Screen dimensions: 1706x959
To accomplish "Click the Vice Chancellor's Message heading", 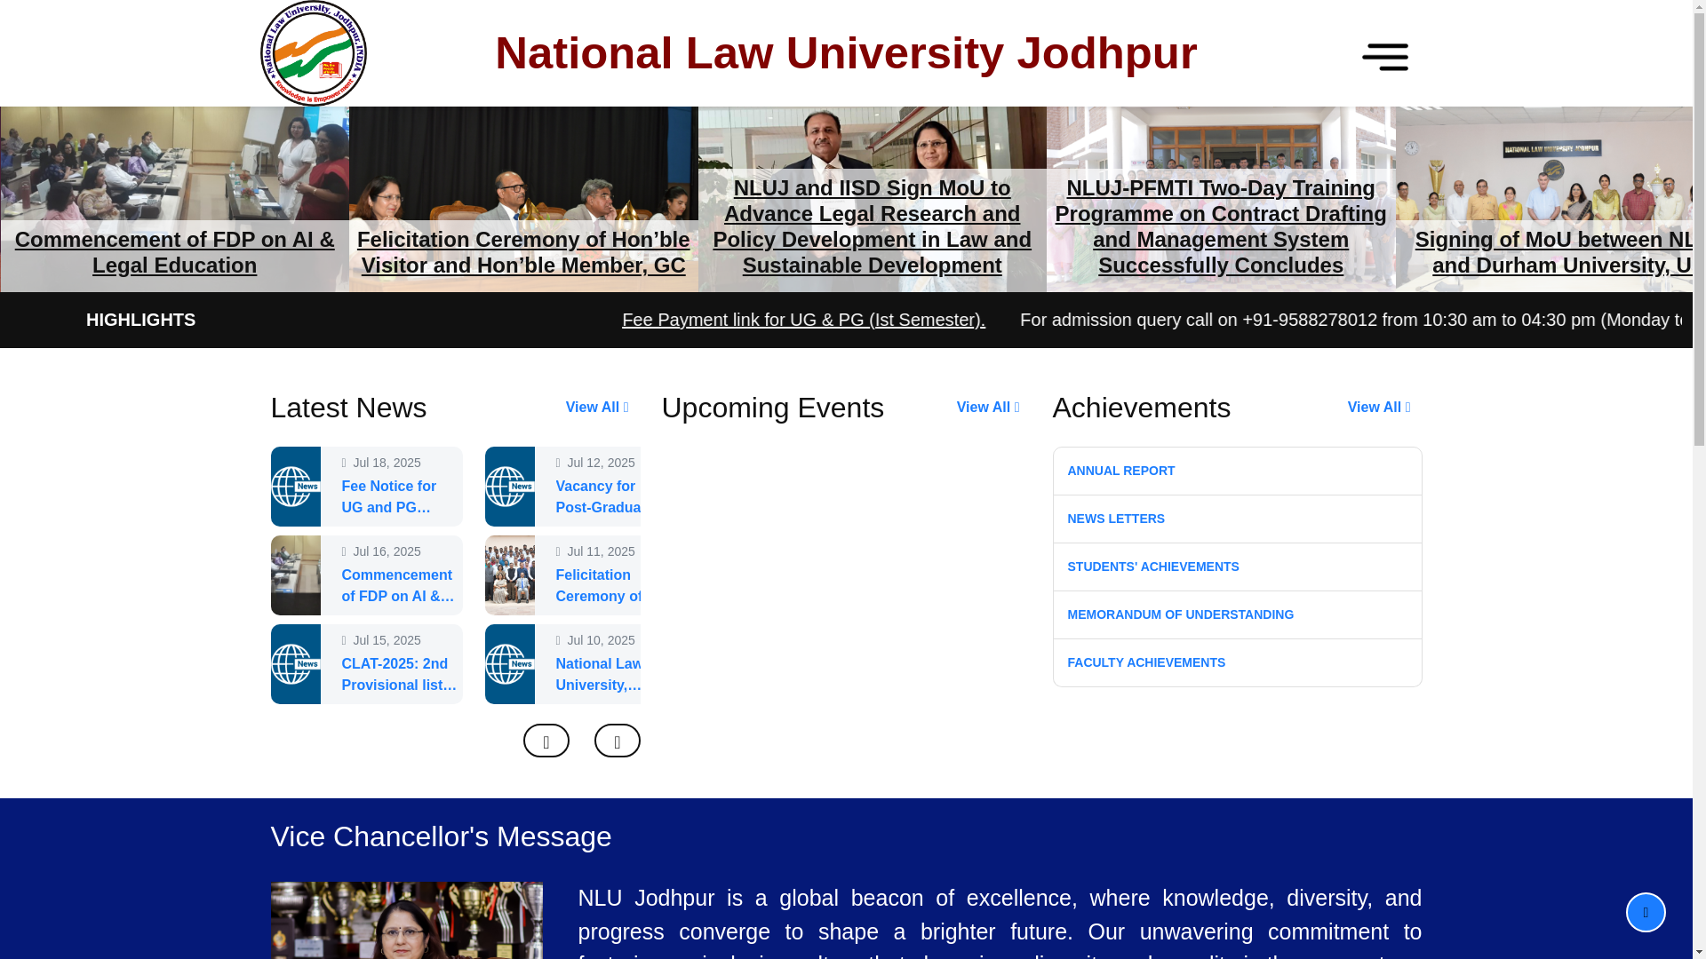I will (441, 836).
